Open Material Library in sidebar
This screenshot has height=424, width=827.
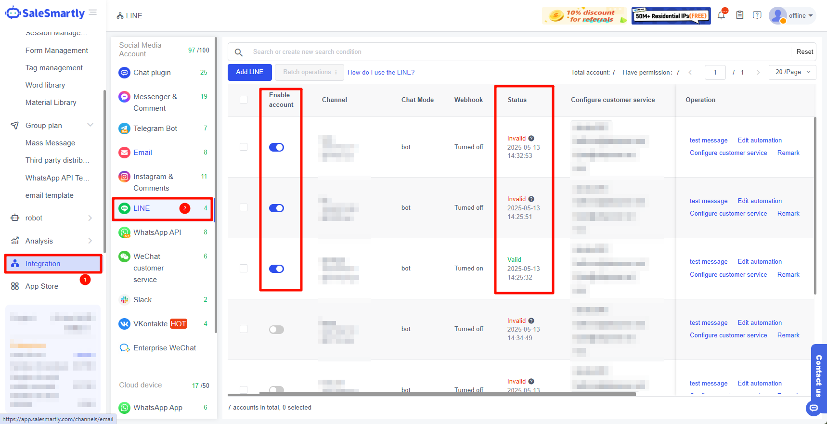pos(51,103)
